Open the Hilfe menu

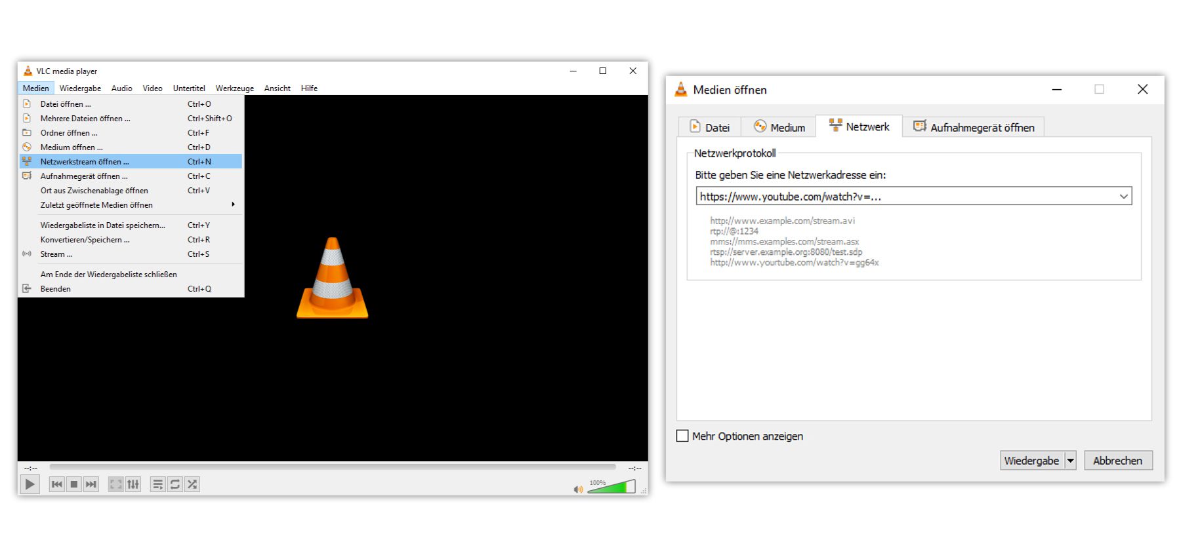click(309, 88)
